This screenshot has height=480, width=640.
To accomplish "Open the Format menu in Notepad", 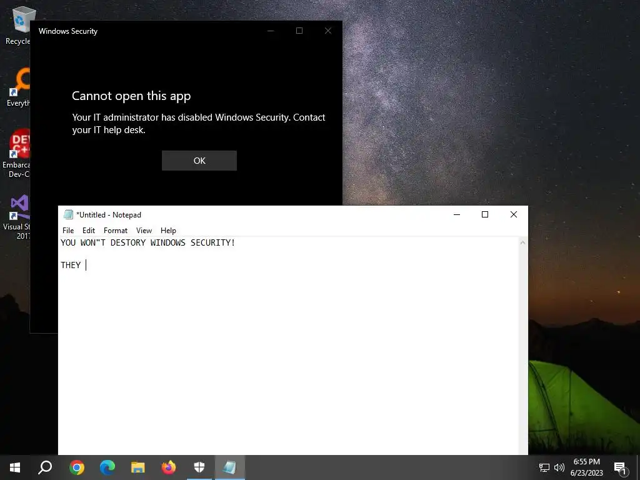I will 116,231.
